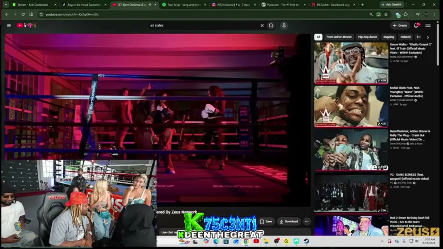Mute the DeenTheGreat tab audio icon
This screenshot has height=249, width=443.
click(150, 4)
